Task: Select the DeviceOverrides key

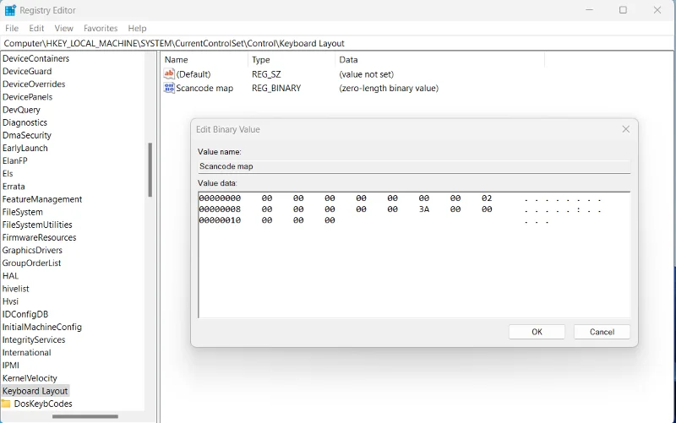Action: click(x=34, y=84)
